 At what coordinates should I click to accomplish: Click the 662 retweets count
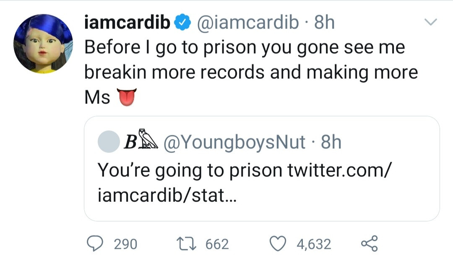pyautogui.click(x=217, y=244)
